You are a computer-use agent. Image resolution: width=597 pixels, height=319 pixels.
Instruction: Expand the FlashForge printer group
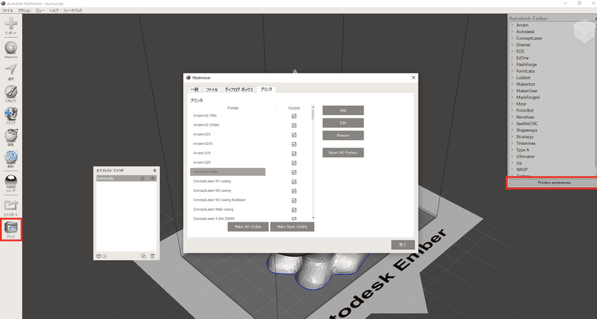[x=512, y=65]
